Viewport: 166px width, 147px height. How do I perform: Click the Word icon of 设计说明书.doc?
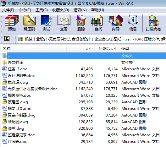4,75
